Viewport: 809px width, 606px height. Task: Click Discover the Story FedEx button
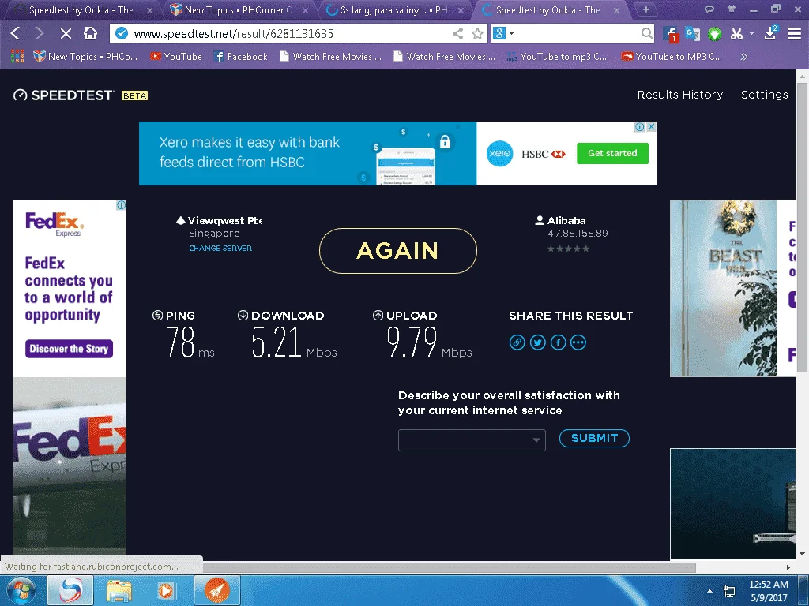coord(70,349)
